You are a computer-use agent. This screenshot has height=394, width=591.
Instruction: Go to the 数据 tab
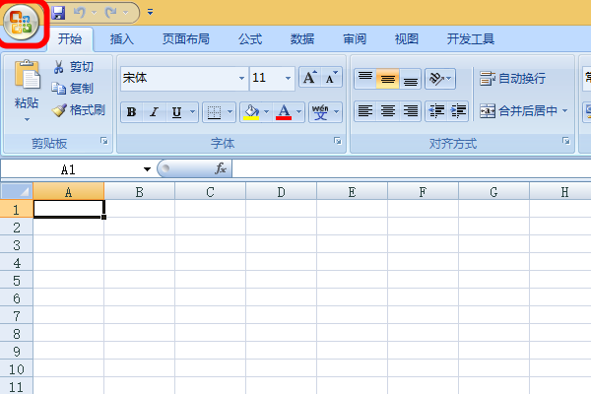(x=302, y=38)
